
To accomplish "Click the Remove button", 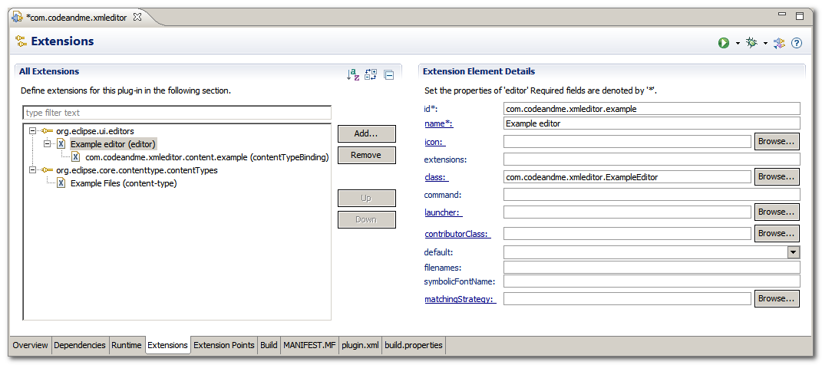I will click(x=366, y=155).
